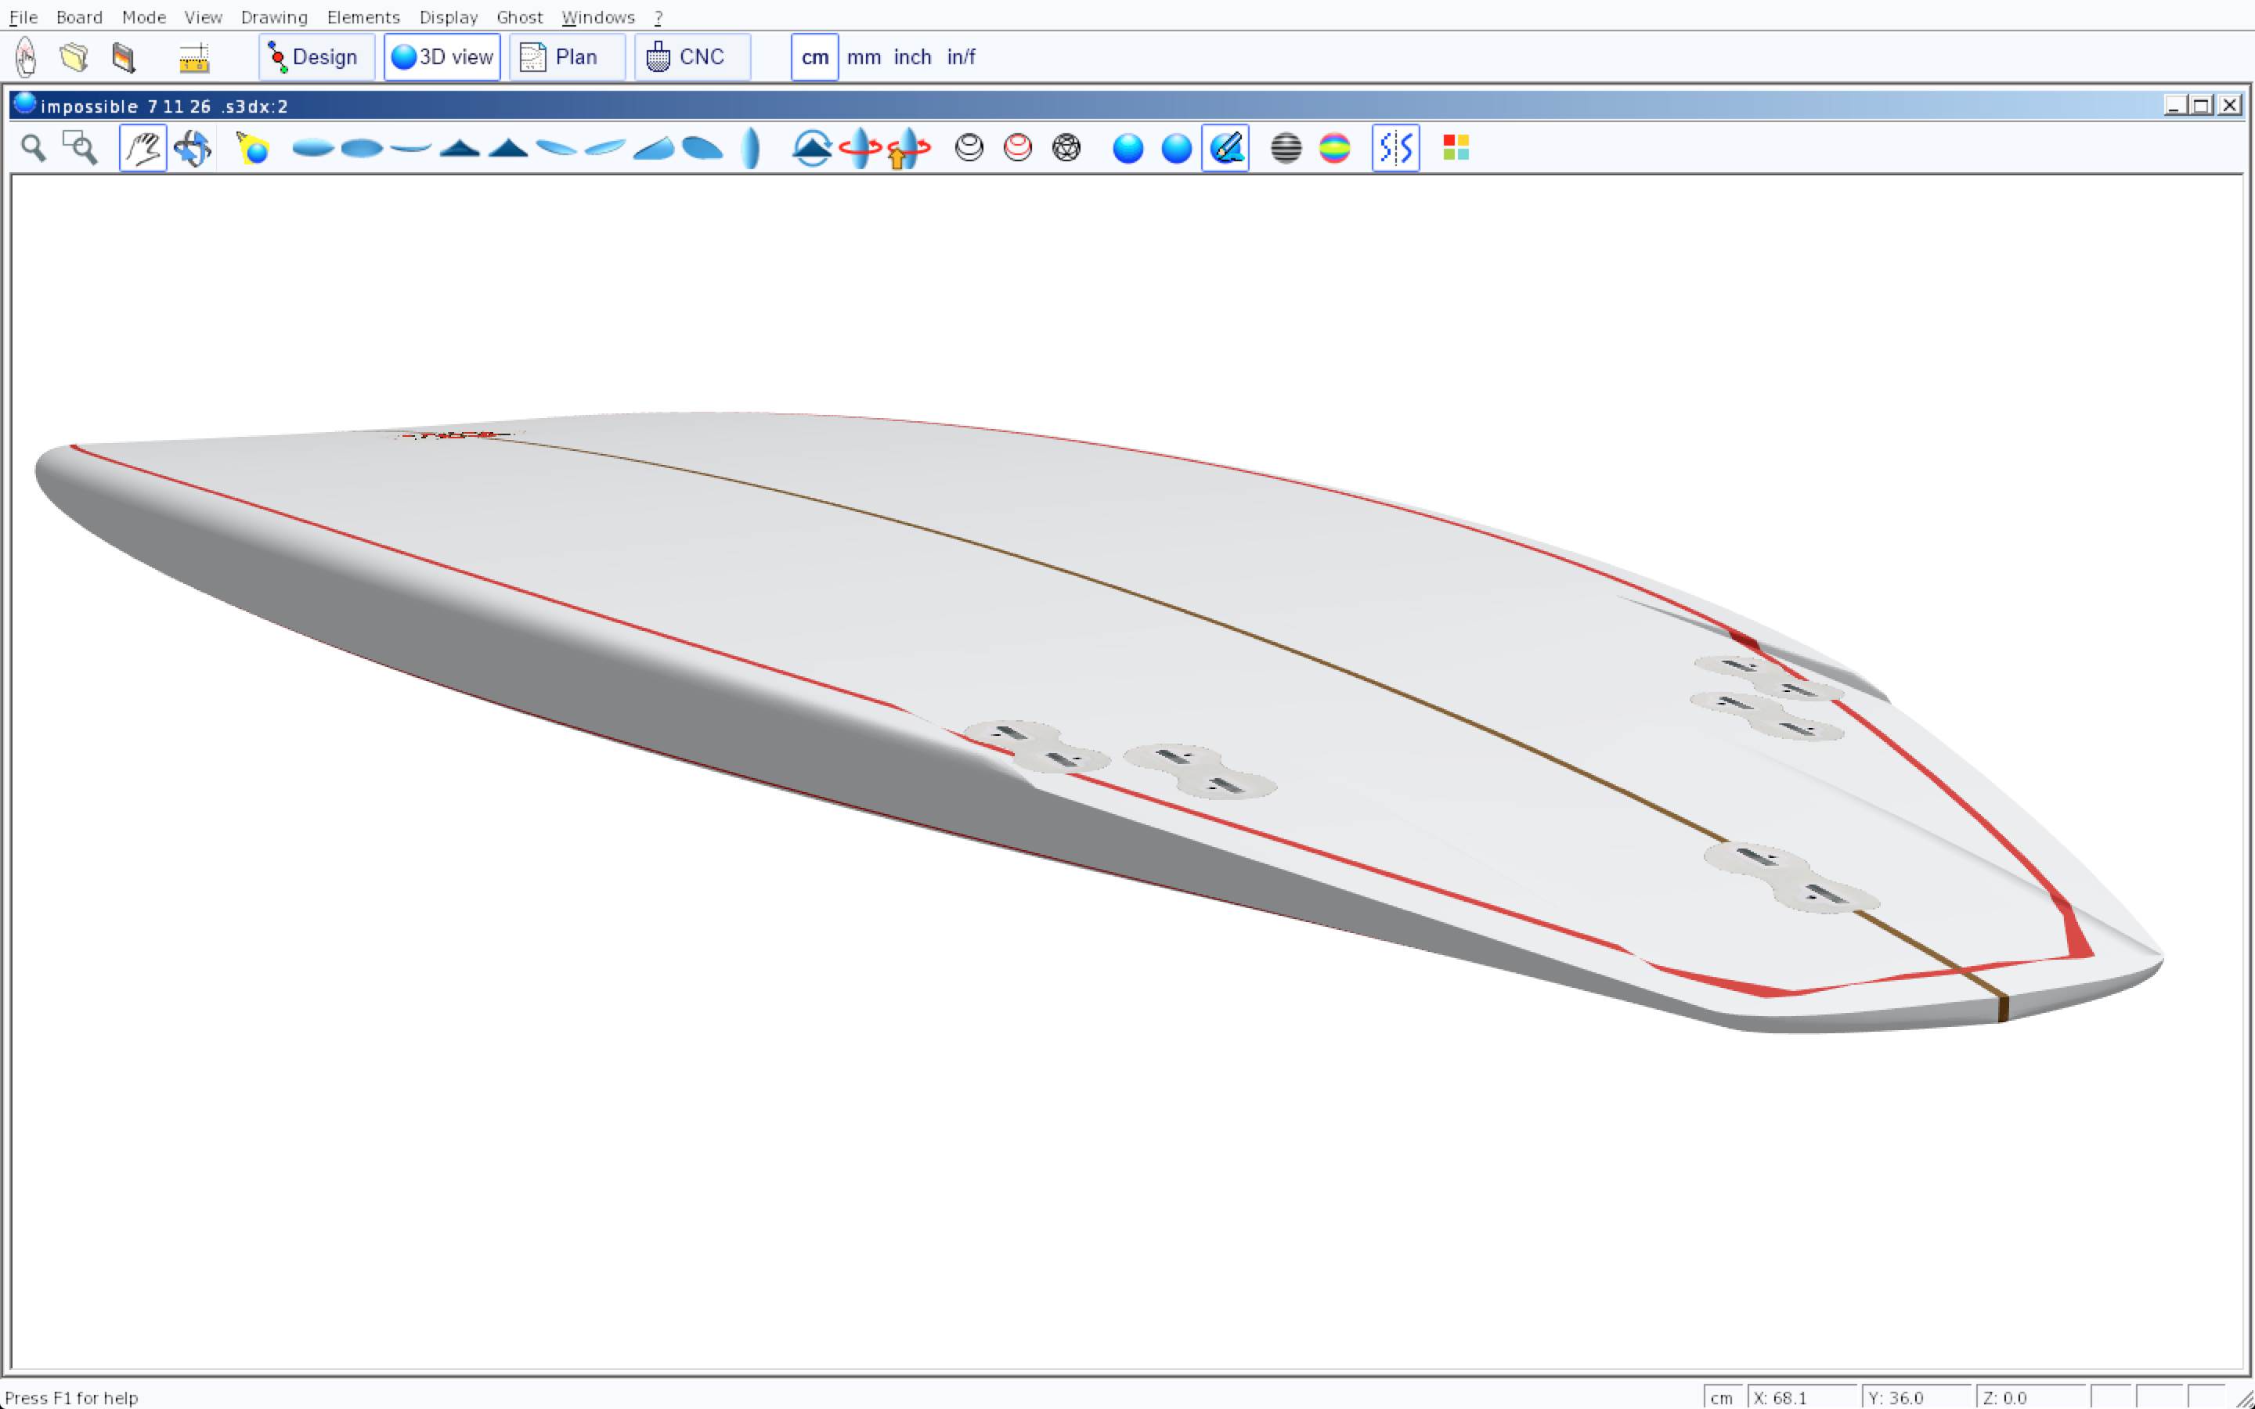
Task: Select the striped zebra sphere render mode
Action: coord(1286,148)
